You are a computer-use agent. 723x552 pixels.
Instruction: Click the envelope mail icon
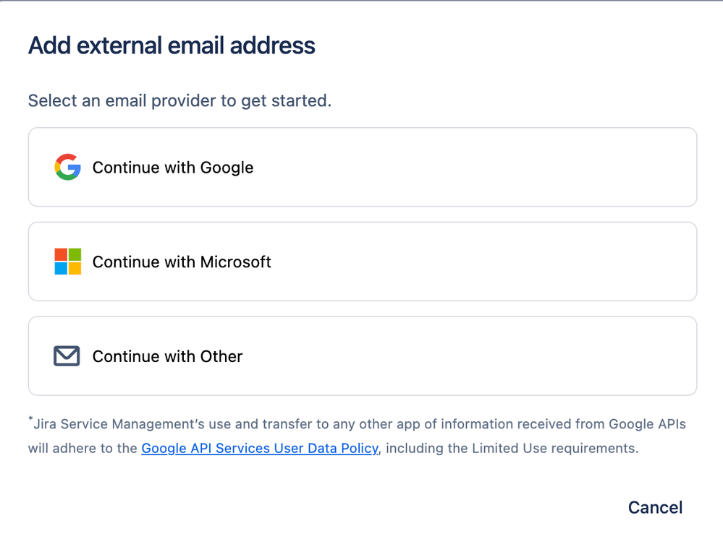coord(67,356)
